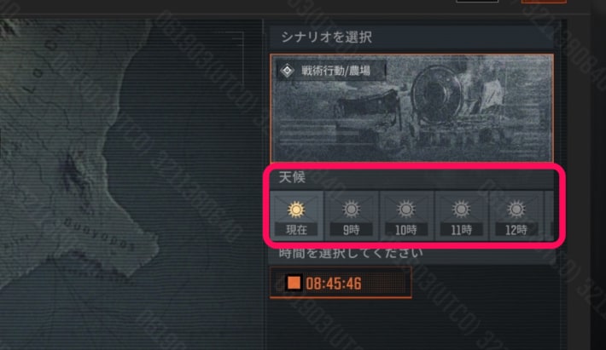Image resolution: width=606 pixels, height=350 pixels.
Task: Click the partially visible orange button at top-right
Action: tap(544, 1)
